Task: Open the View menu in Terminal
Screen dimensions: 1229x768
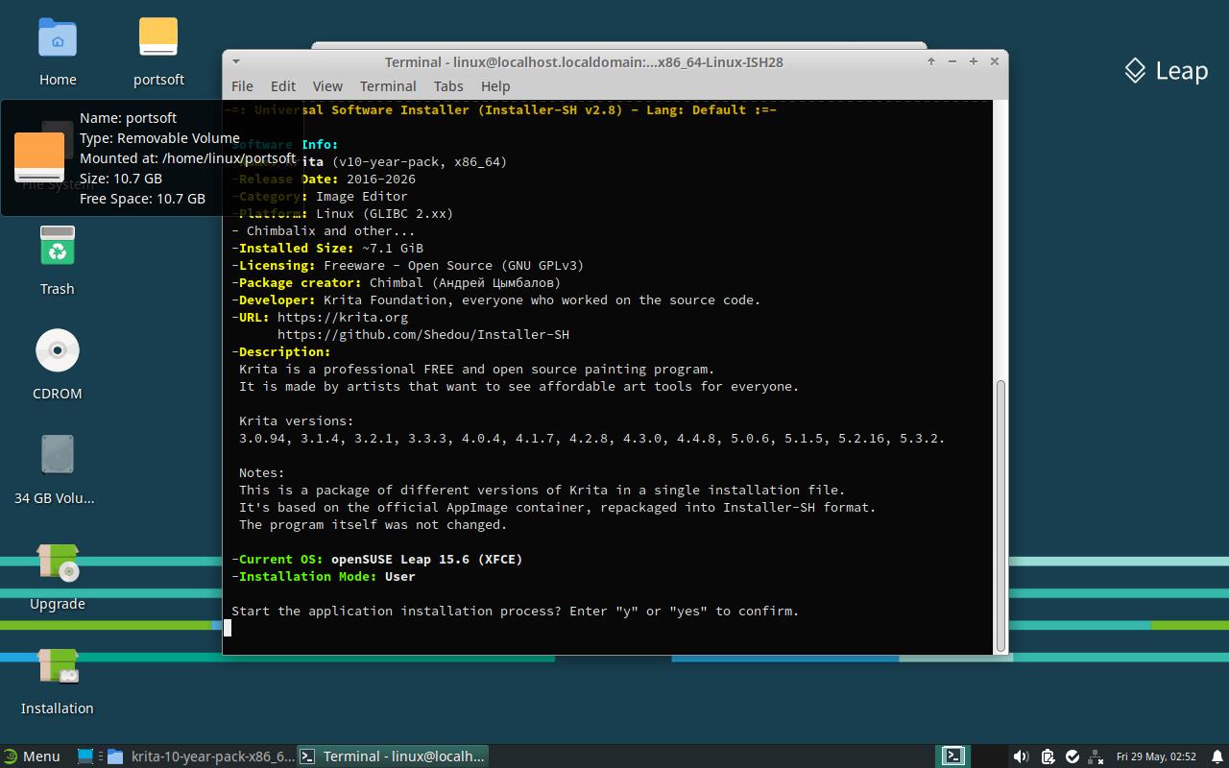Action: (327, 85)
